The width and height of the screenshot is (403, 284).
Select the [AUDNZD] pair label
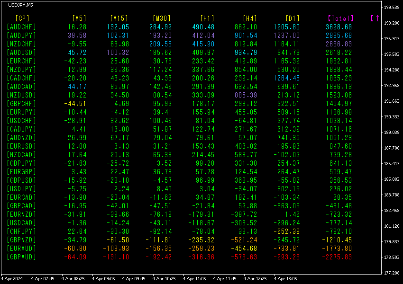coord(21,138)
